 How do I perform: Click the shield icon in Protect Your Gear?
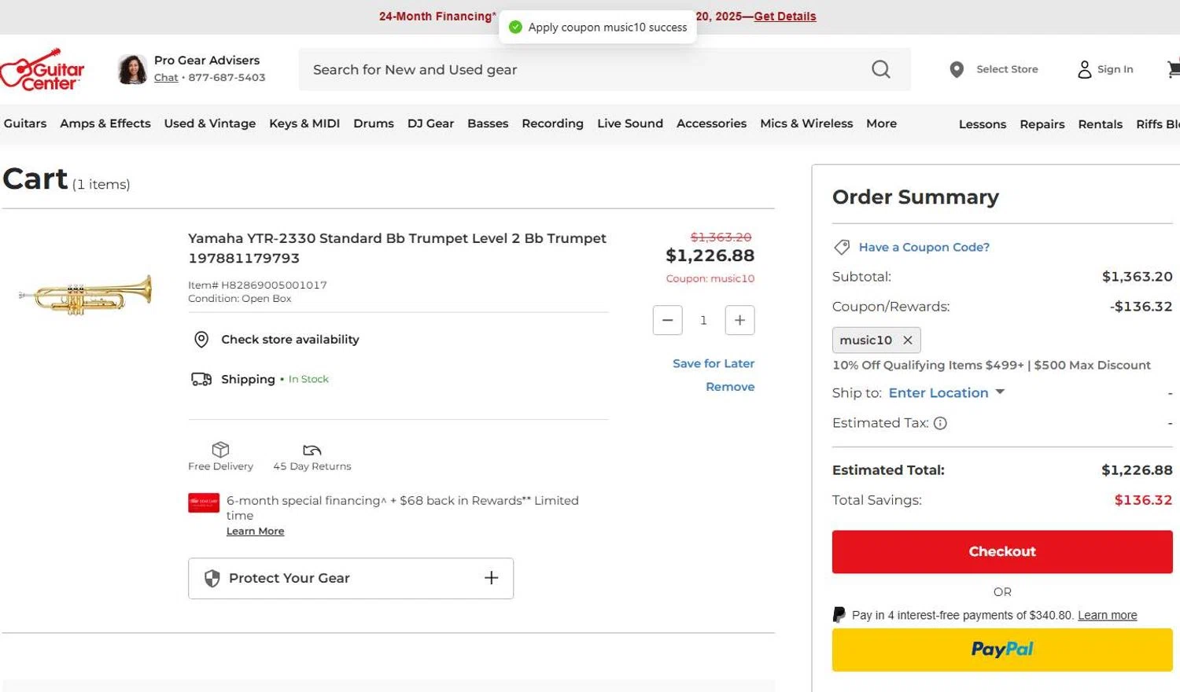coord(212,579)
